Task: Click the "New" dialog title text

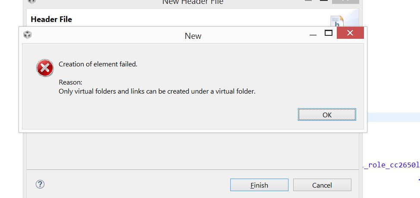Action: click(x=193, y=36)
